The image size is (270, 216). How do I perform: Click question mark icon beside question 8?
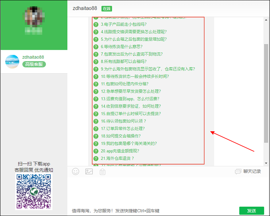(96, 62)
